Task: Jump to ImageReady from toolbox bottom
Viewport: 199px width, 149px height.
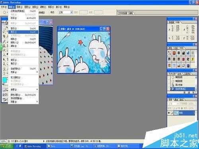Action: 5,100
